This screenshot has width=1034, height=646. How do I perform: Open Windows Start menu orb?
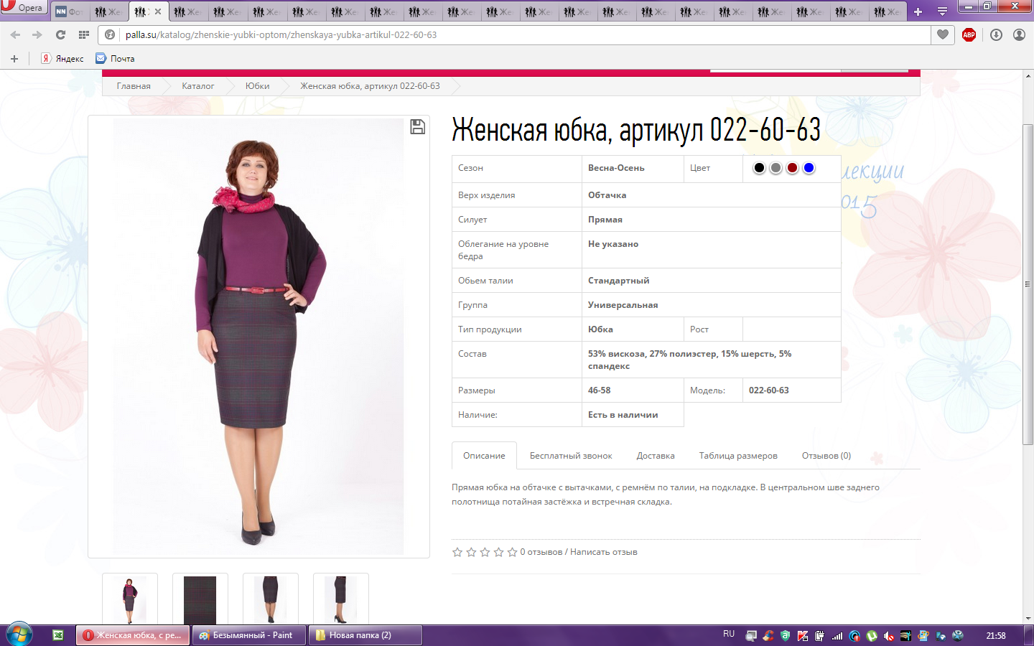pos(19,635)
